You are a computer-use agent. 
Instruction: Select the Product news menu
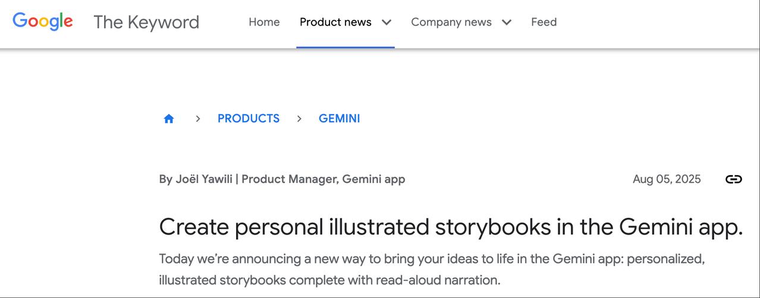335,22
